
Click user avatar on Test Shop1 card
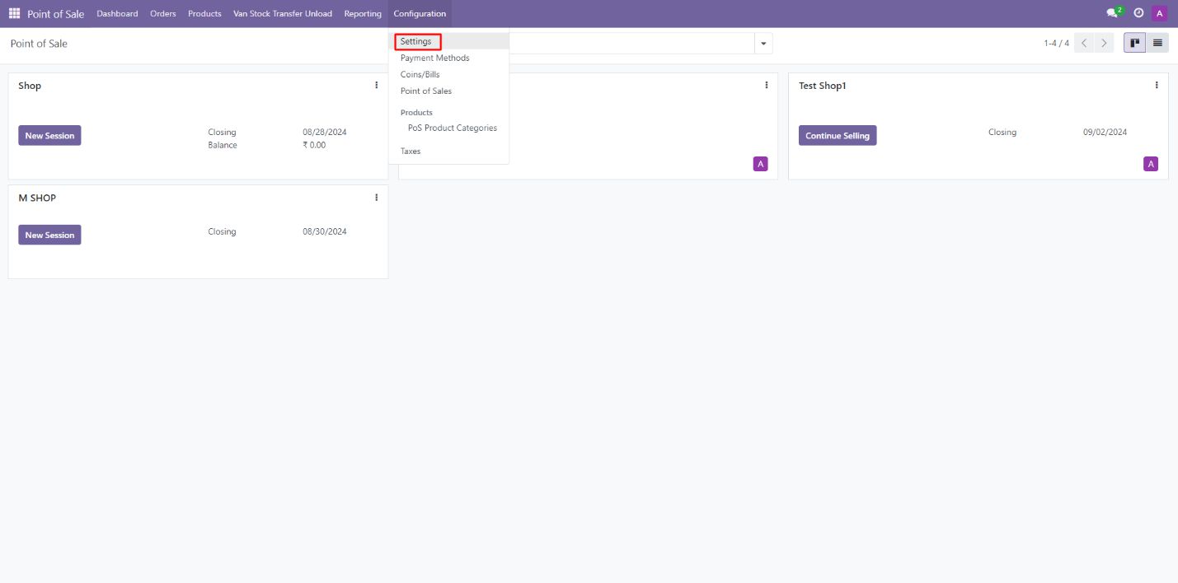[1150, 164]
